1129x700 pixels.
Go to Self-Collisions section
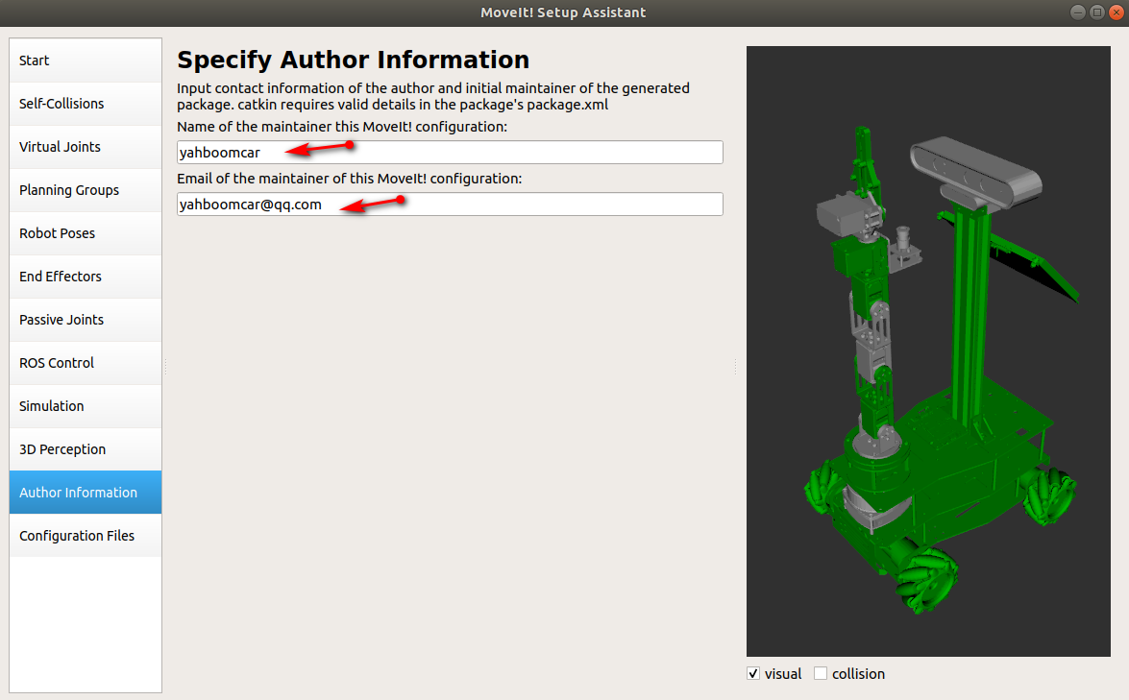click(85, 104)
